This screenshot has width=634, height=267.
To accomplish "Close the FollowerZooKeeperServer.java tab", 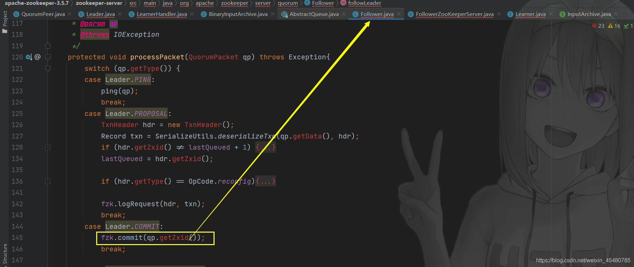I will [x=499, y=14].
